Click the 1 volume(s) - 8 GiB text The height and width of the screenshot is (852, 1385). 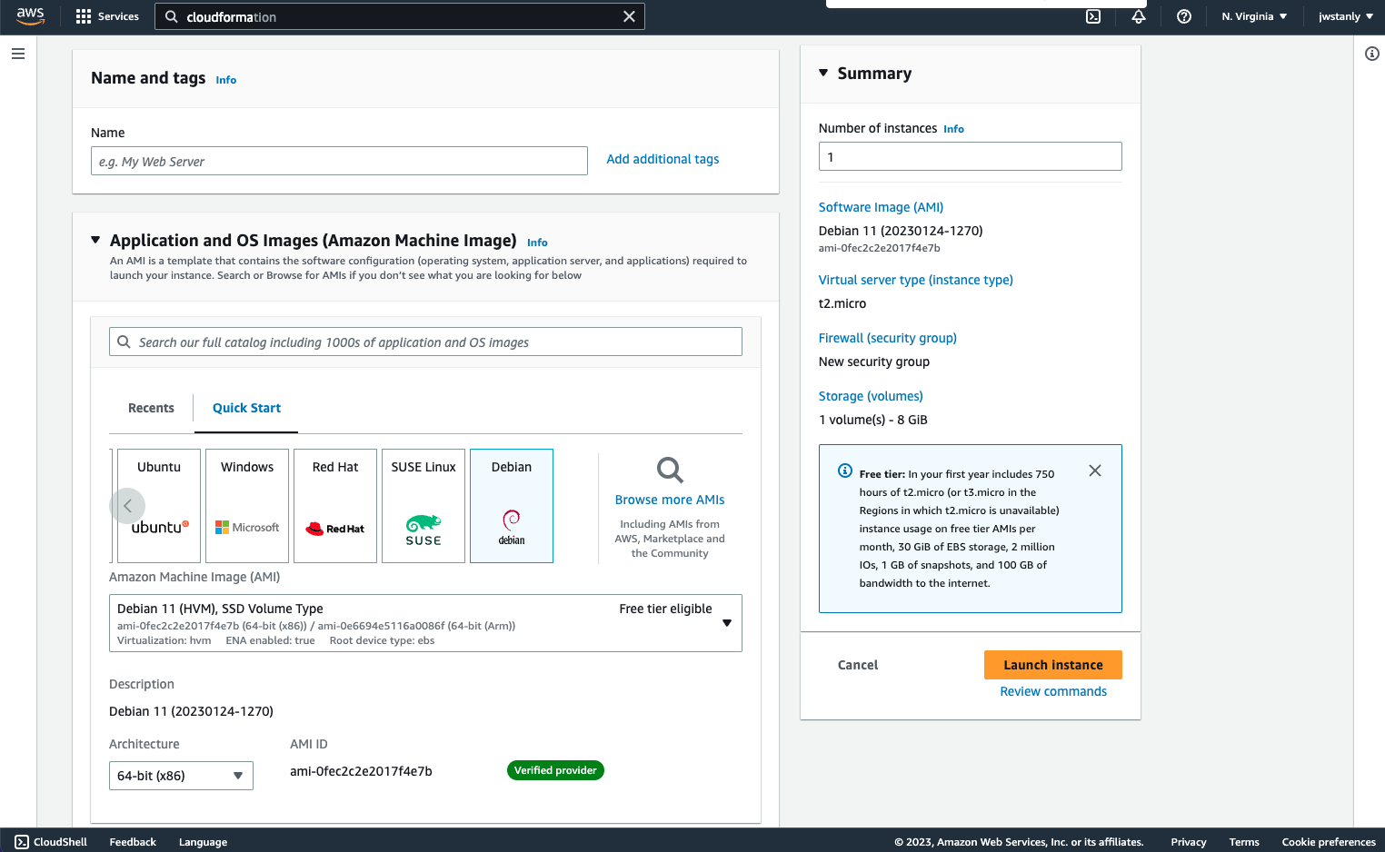tap(873, 420)
